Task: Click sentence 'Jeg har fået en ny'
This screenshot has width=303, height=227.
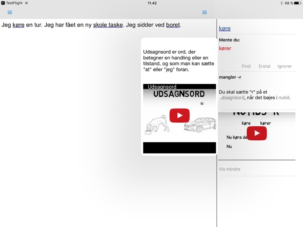Action: [67, 25]
